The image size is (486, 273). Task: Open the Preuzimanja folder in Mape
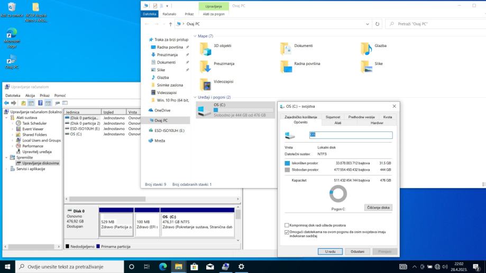tap(217, 67)
